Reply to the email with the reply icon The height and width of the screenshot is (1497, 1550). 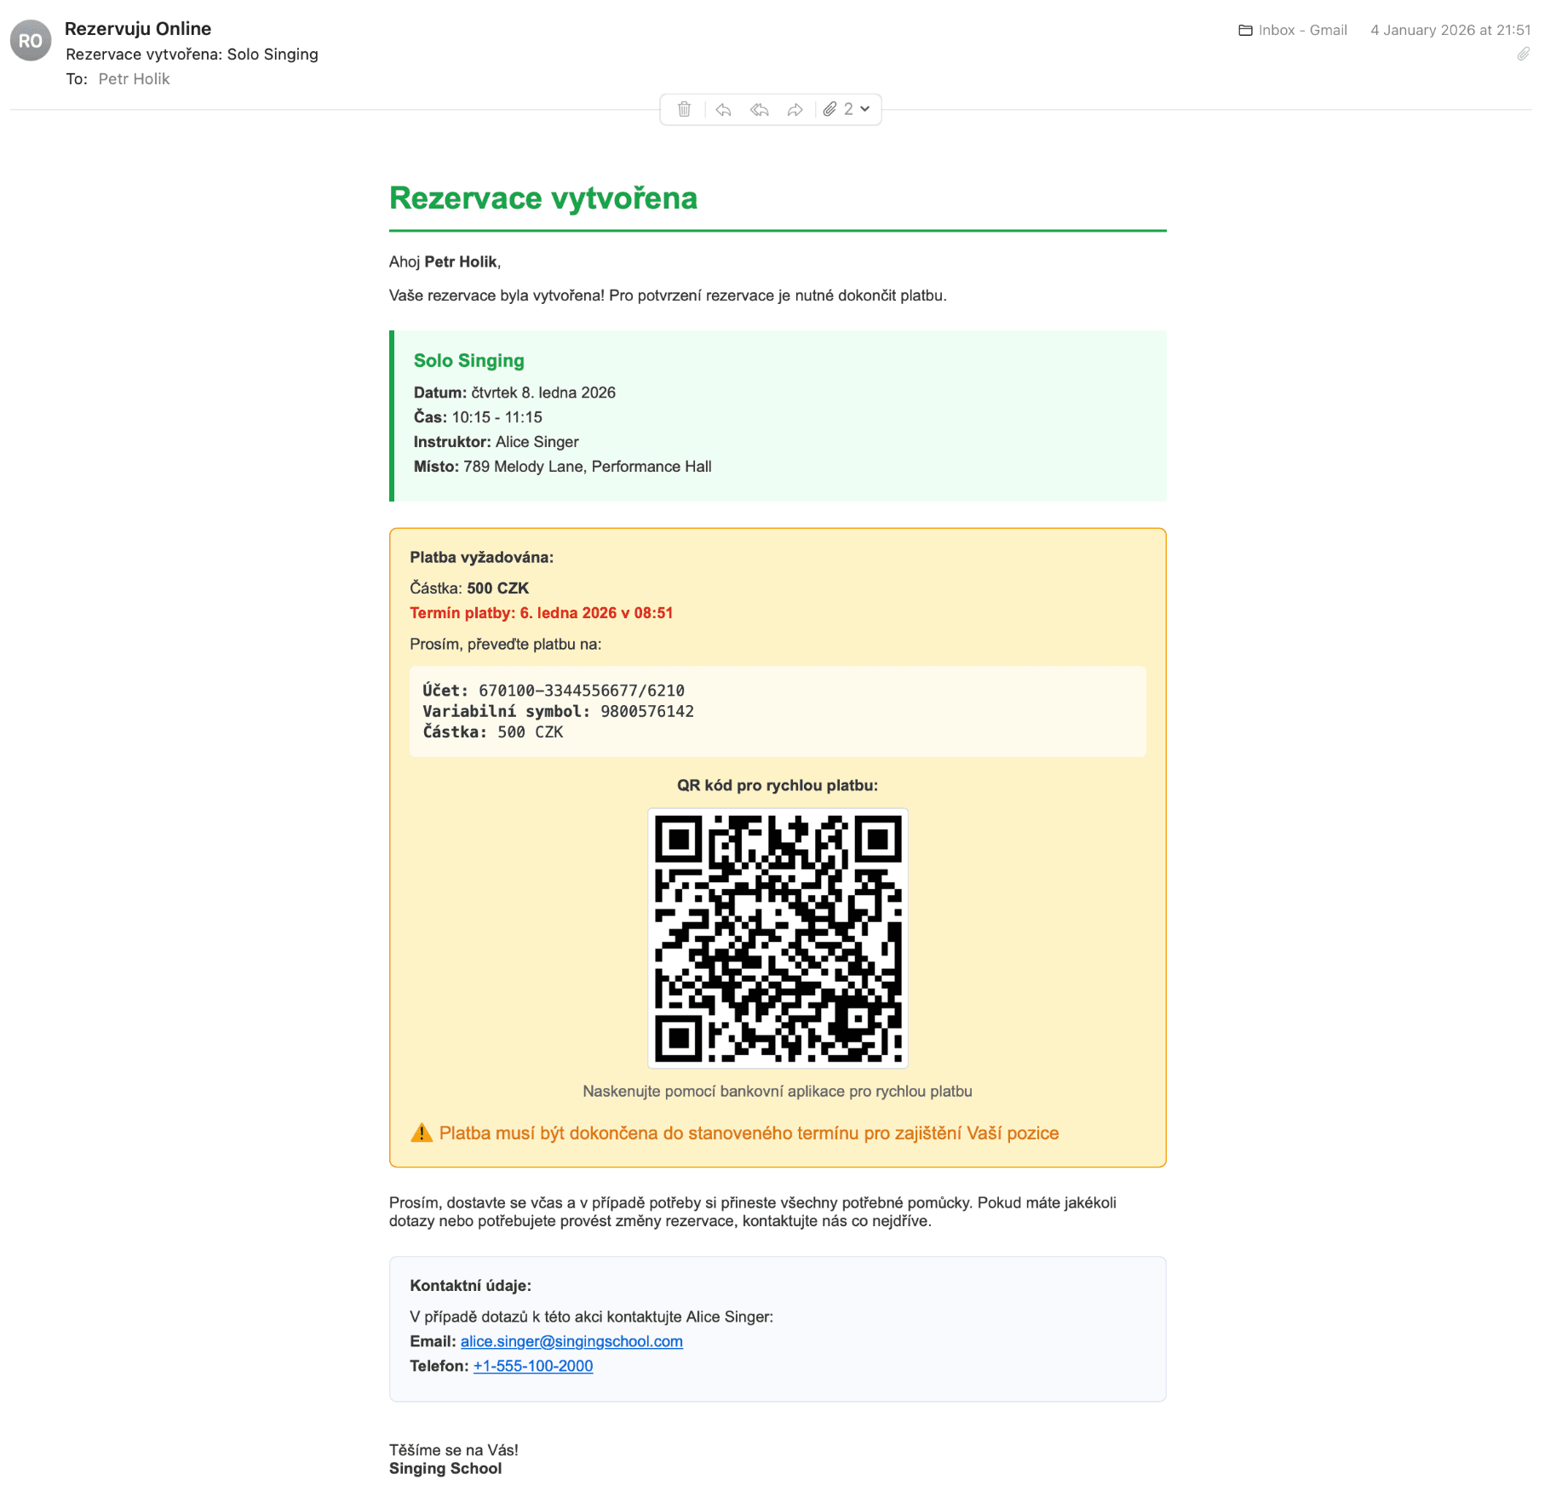[x=722, y=109]
